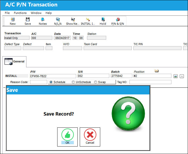Screen dimensions: 188x154
Task: Click the P/N field showing CFM56-7B22
Action: coord(53,76)
